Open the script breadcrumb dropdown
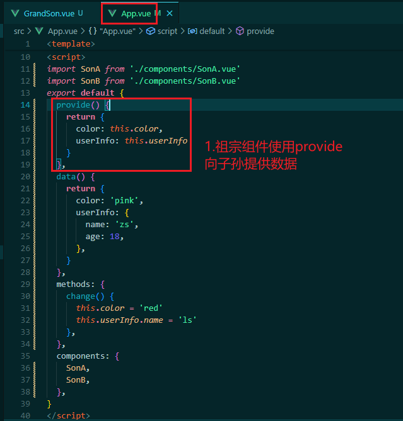Viewport: 403px width, 421px height. pos(167,31)
